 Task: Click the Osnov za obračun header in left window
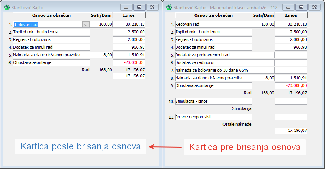point(51,15)
